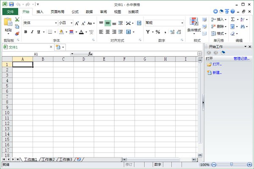Click the Find binoculars icon
The image size is (254, 169).
pos(243,26)
